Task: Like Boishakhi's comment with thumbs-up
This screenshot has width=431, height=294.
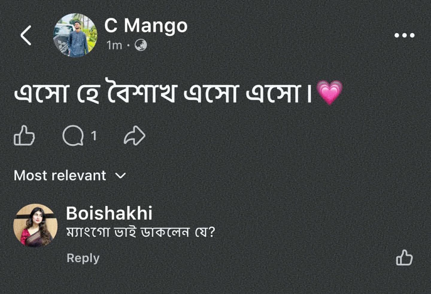Action: click(404, 258)
